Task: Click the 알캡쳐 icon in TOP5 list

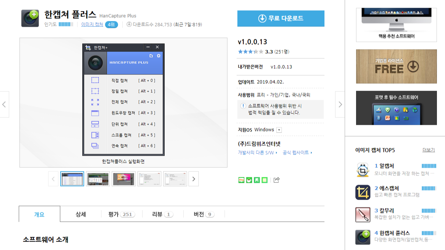Action: point(363,170)
